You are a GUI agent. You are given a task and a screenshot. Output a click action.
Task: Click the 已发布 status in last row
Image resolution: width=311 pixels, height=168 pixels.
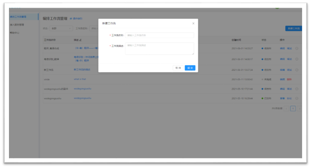tap(266, 98)
